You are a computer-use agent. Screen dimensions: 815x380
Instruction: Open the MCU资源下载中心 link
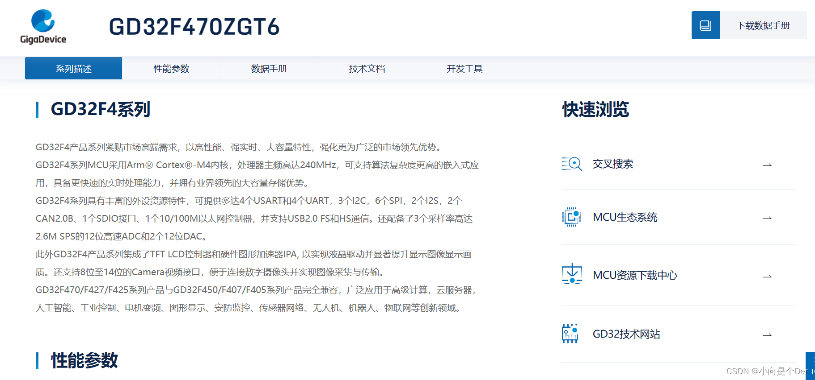coord(635,275)
